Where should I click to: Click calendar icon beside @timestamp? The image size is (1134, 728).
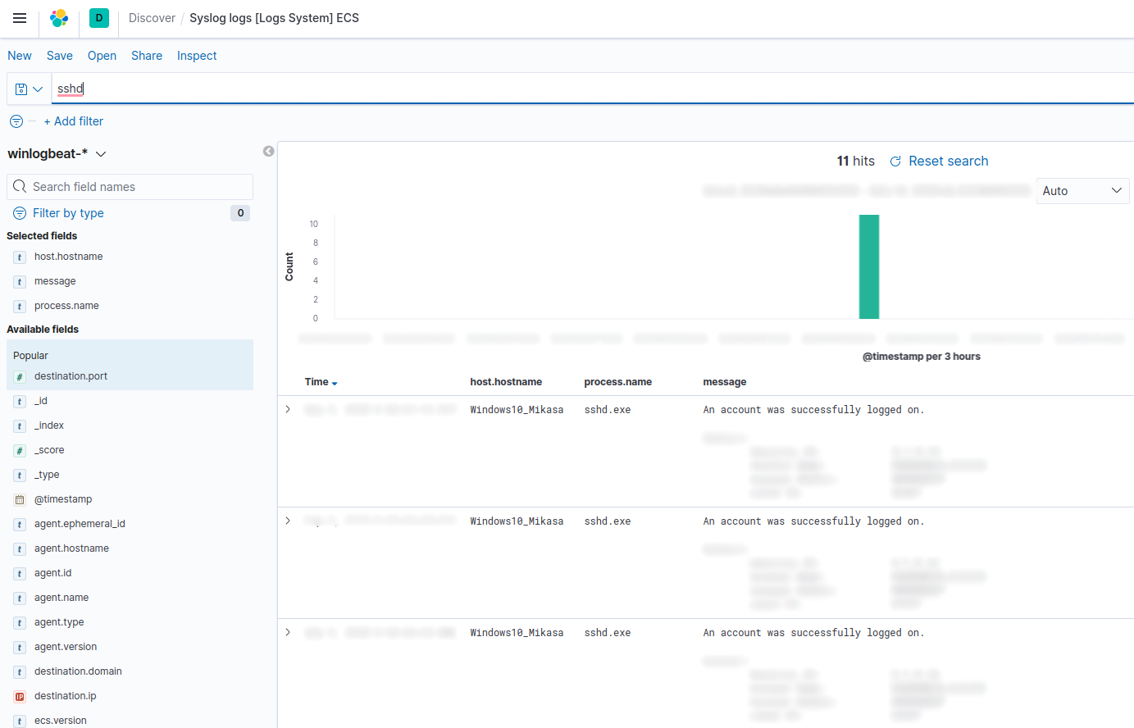pos(20,500)
